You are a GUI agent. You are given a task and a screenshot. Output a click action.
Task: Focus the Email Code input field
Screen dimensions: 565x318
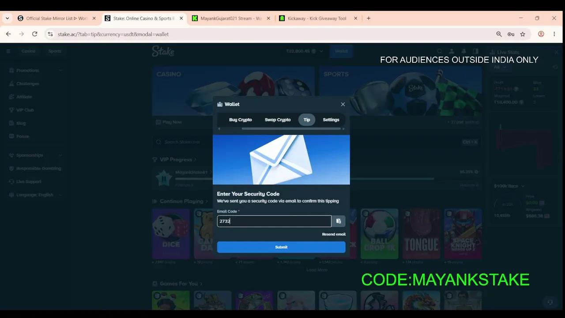tap(274, 221)
